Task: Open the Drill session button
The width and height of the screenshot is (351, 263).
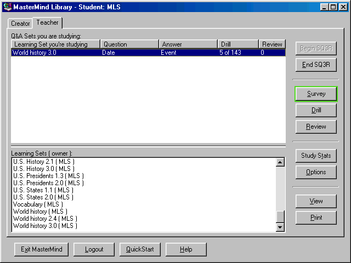Action: 316,110
